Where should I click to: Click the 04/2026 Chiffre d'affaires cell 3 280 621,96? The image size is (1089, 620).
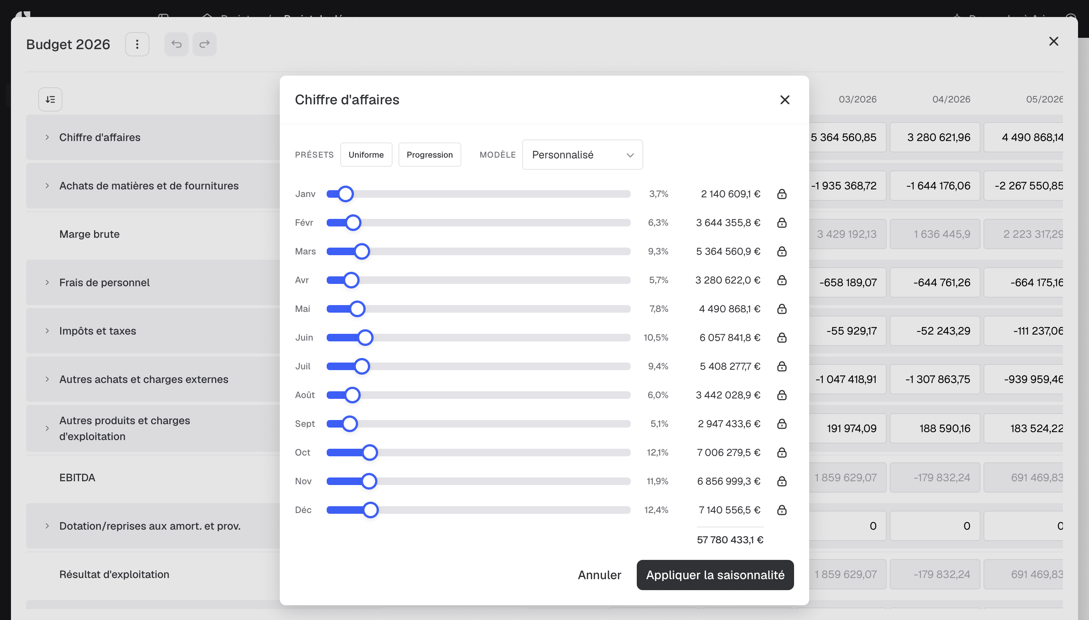point(935,137)
